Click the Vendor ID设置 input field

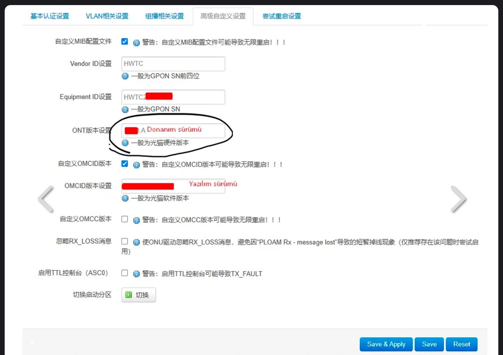[173, 64]
